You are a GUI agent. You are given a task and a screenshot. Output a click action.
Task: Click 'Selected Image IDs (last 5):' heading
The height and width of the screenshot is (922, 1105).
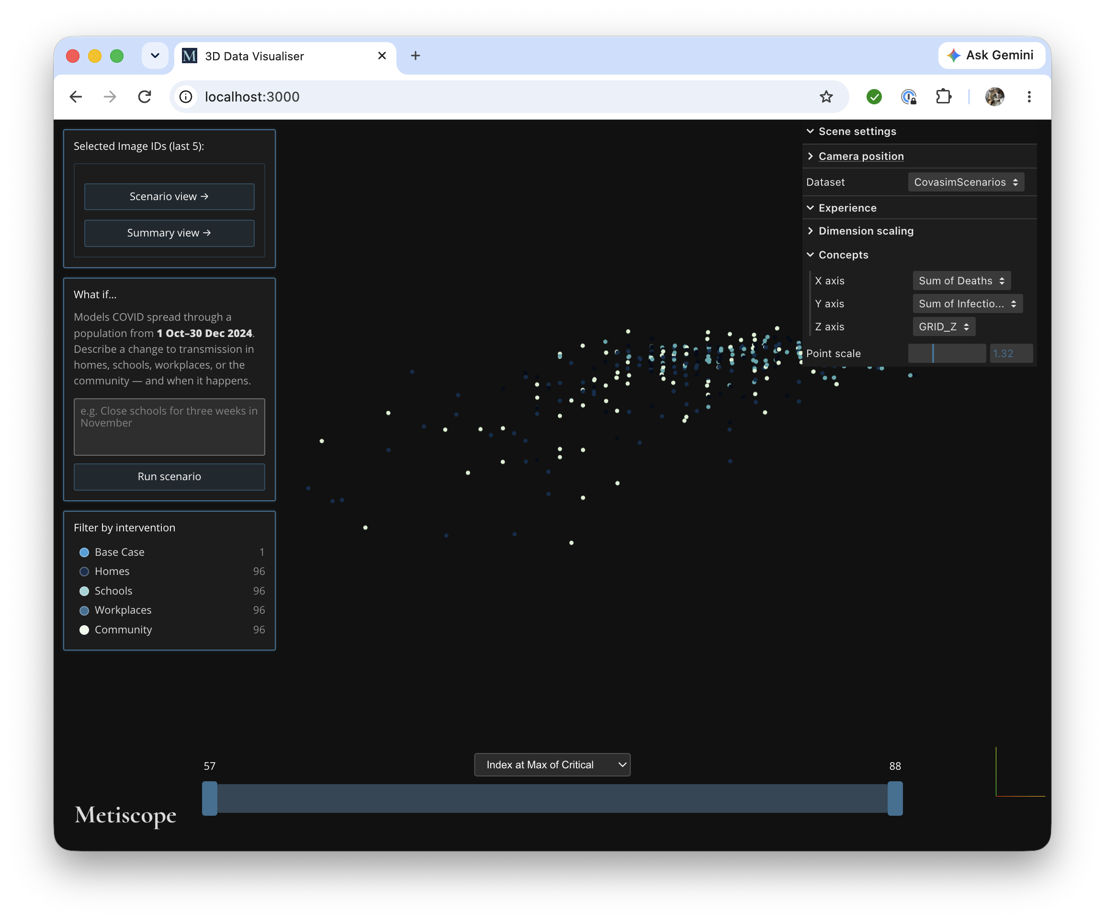(139, 146)
